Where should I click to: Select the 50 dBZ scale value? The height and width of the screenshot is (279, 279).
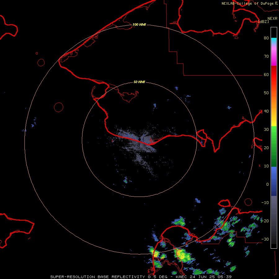266,93
